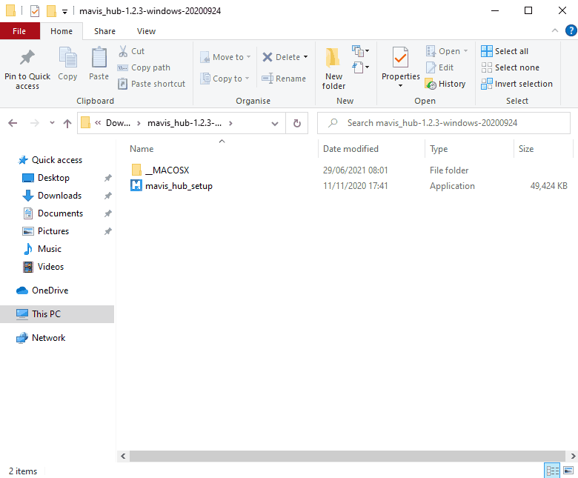Open the Delete dropdown arrow
The width and height of the screenshot is (578, 478).
(x=305, y=57)
